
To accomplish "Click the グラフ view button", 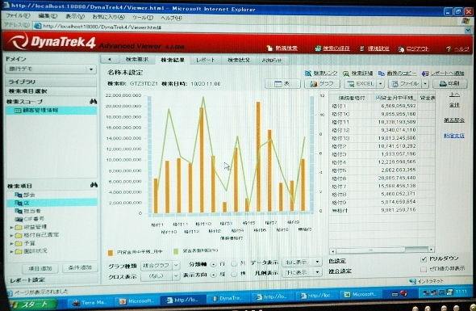I will 322,83.
